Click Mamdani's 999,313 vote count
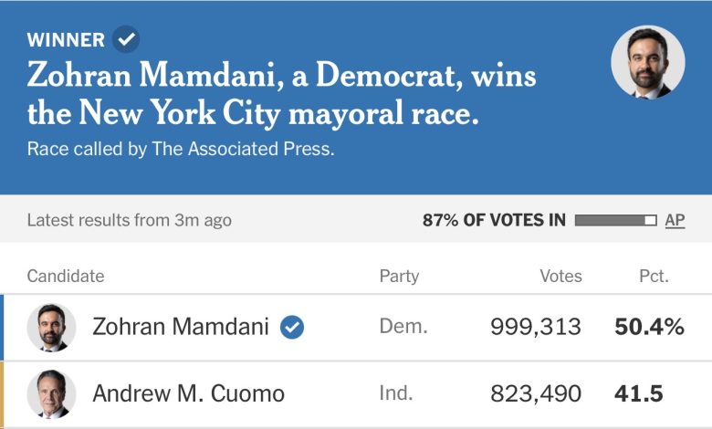The height and width of the screenshot is (429, 712). (x=536, y=327)
